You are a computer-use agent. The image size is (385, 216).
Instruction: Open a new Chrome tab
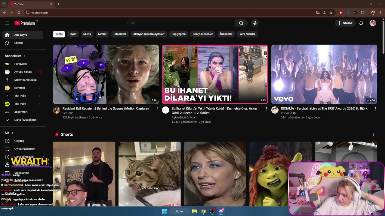click(x=59, y=4)
